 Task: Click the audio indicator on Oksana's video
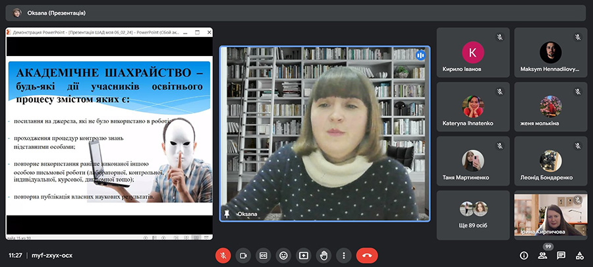click(x=420, y=55)
